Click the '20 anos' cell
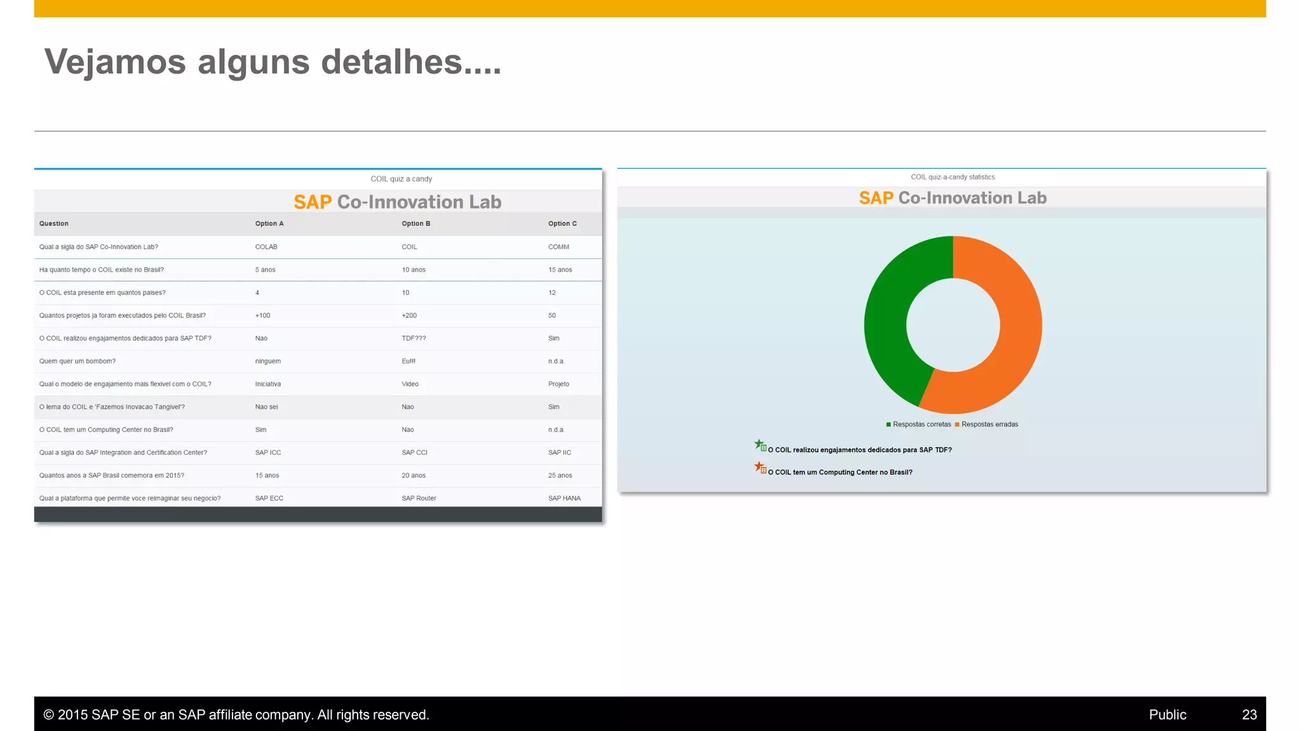The image size is (1301, 731). click(414, 475)
